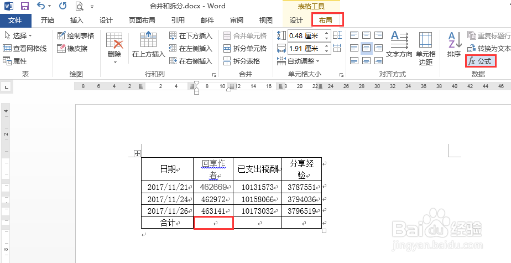The height and width of the screenshot is (263, 511).
Task: Align cell text middle right
Action: 378,48
